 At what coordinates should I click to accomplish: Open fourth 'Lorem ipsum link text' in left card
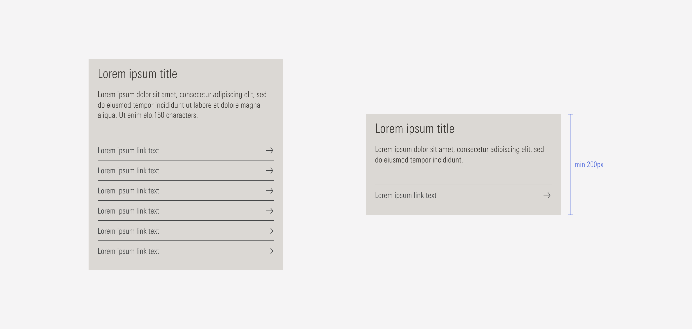tap(128, 211)
